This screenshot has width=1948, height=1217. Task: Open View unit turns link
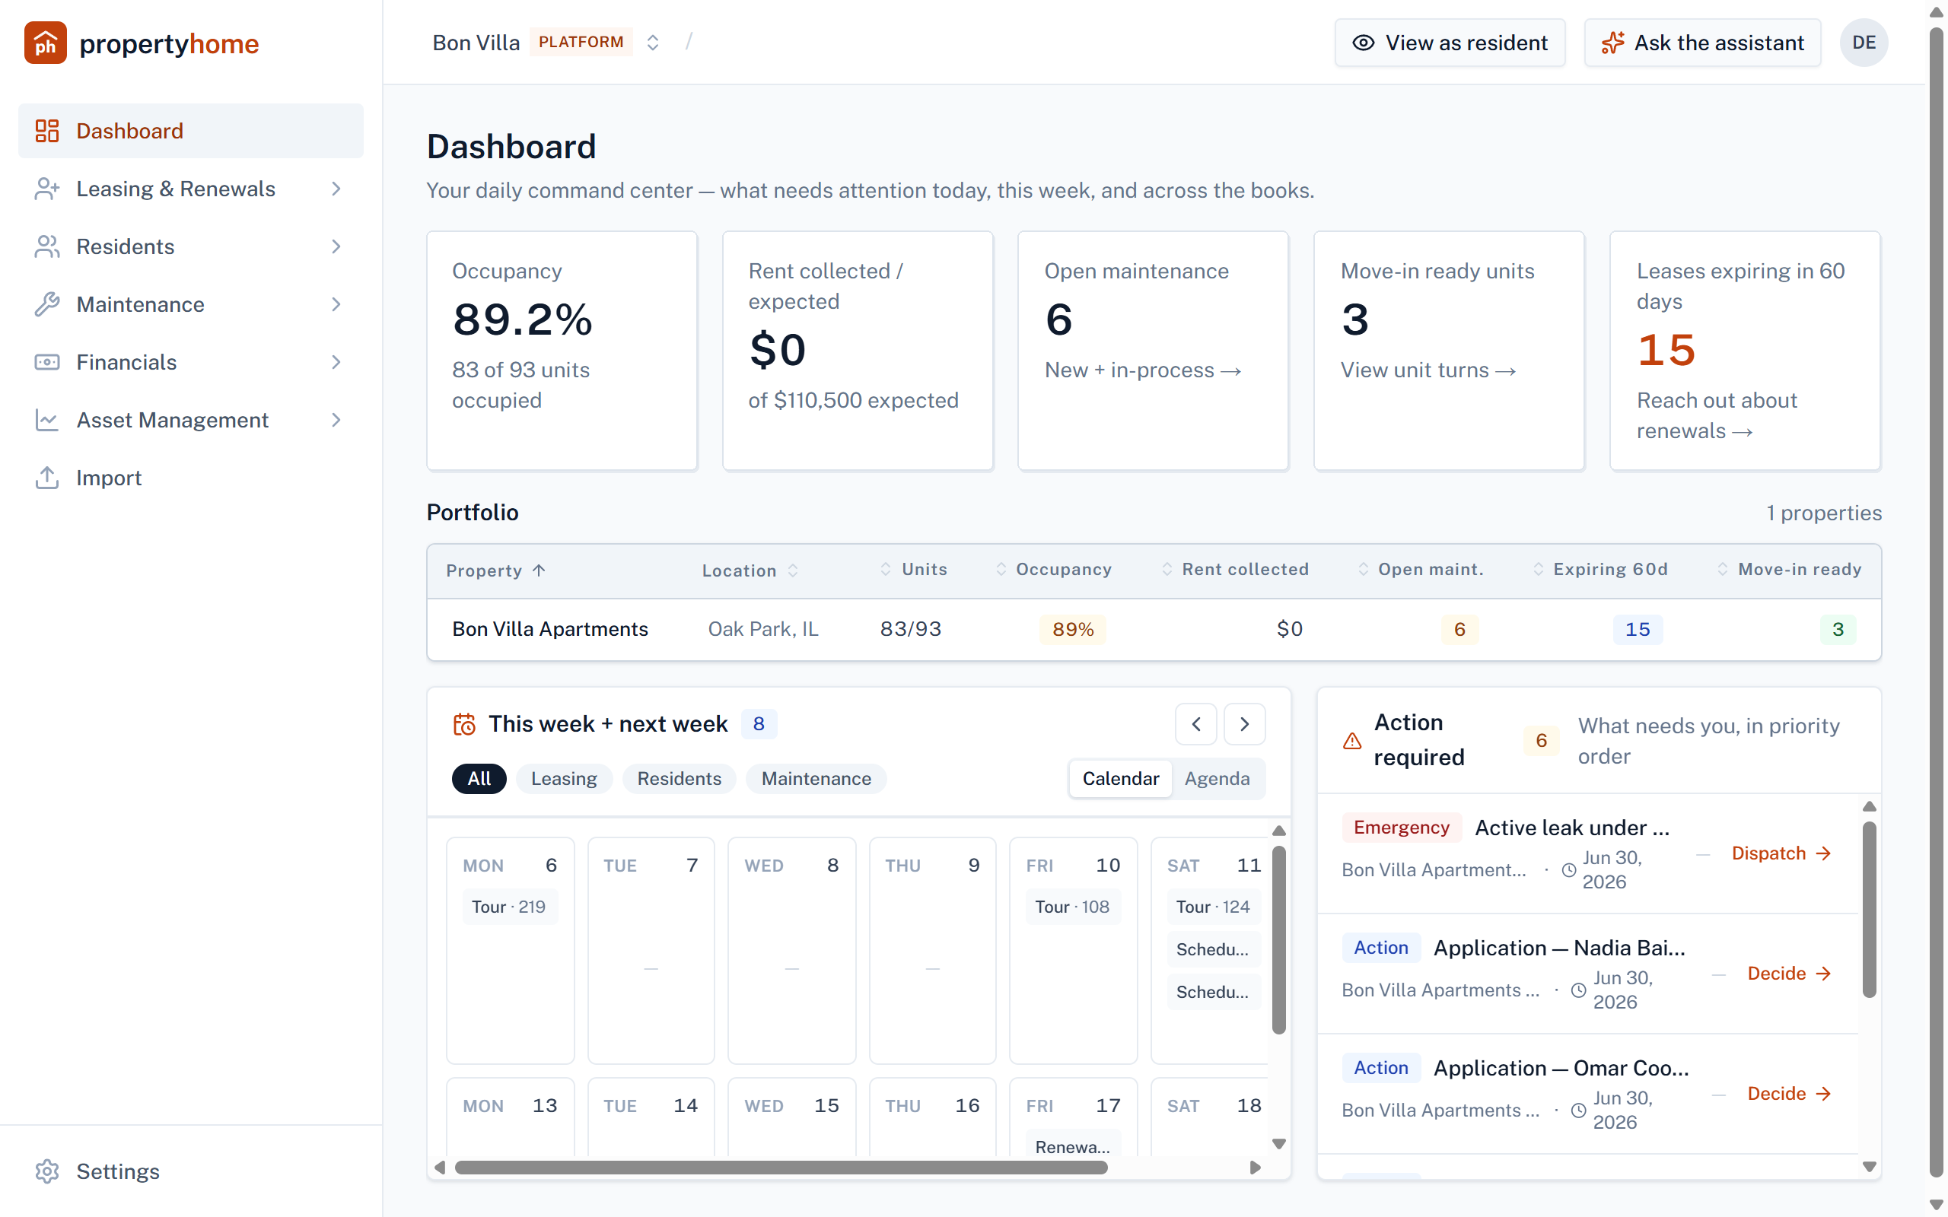[x=1428, y=370]
